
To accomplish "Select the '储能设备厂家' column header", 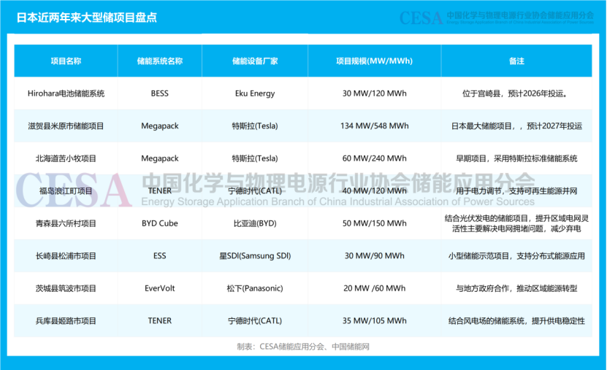I will (255, 61).
